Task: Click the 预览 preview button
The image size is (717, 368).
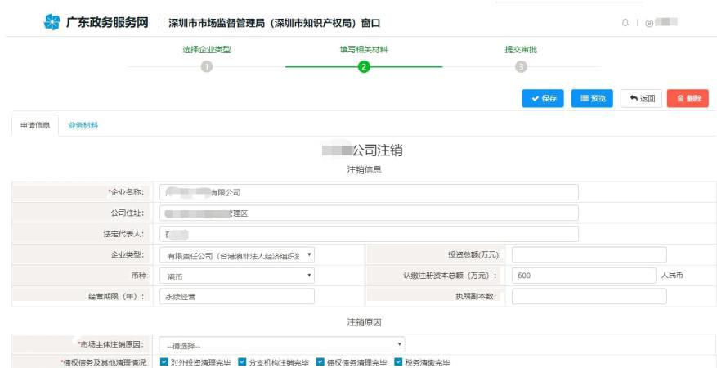Action: pyautogui.click(x=593, y=98)
